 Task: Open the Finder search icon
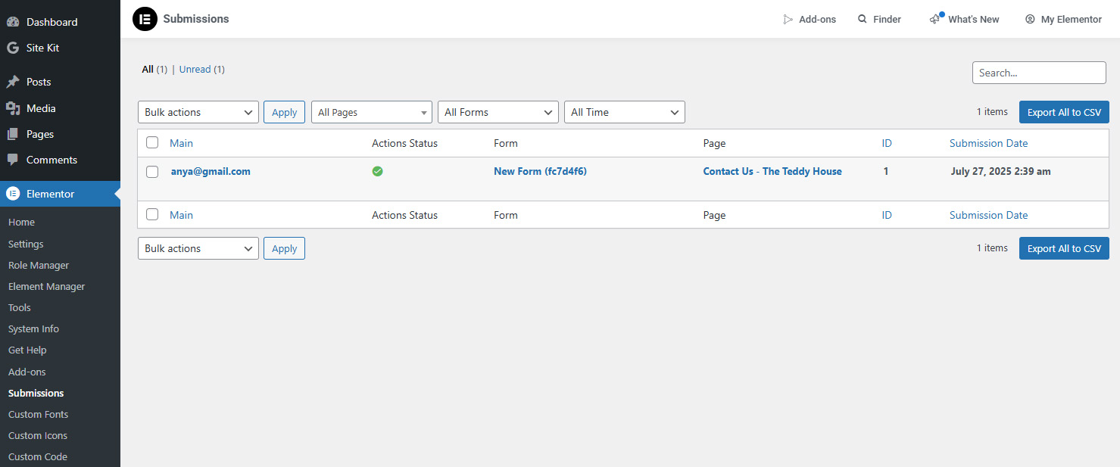[862, 19]
